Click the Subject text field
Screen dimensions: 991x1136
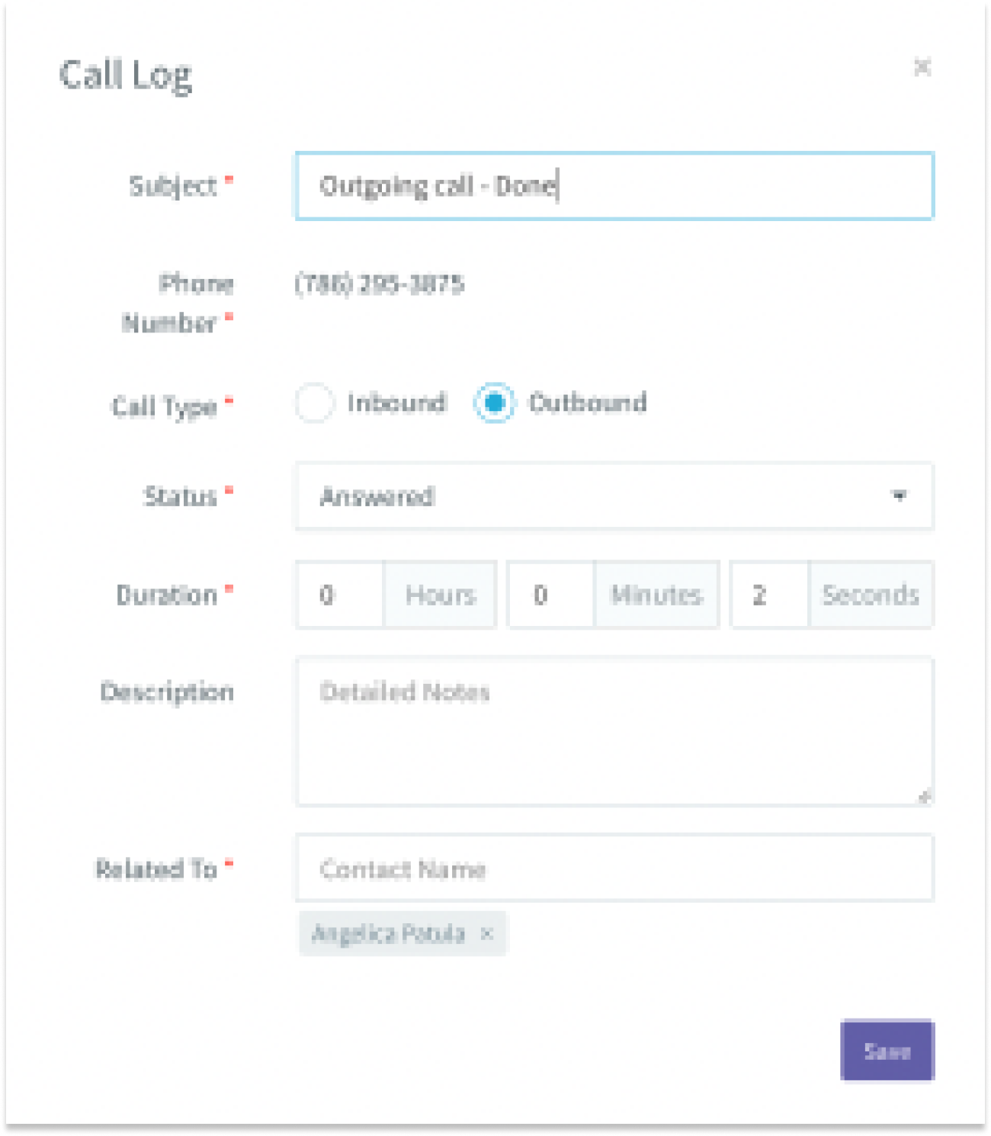(x=614, y=186)
